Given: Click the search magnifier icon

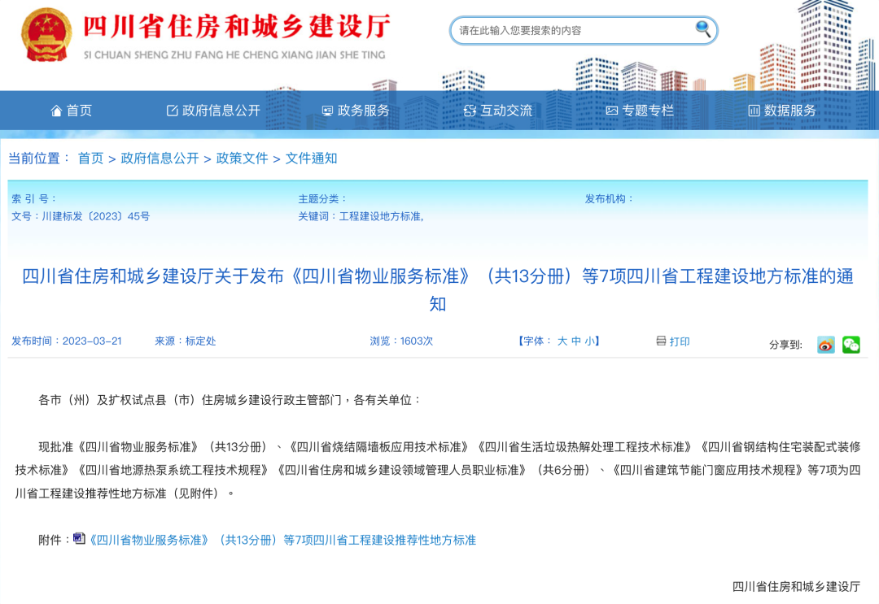Looking at the screenshot, I should coord(702,29).
